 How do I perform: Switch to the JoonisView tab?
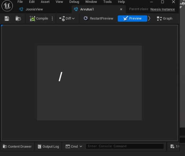[x=31, y=9]
